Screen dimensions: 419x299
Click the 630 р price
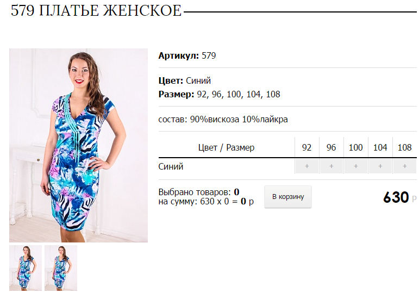tap(399, 197)
